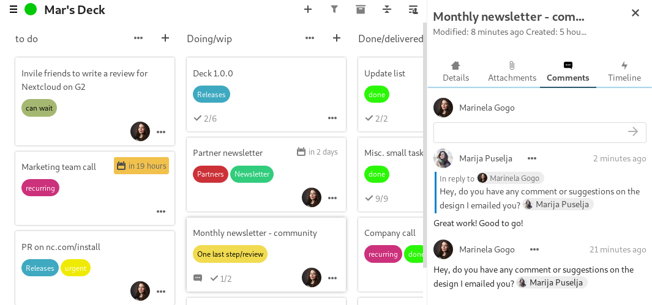Image resolution: width=652 pixels, height=305 pixels.
Task: Open the filter icon in the board header
Action: [334, 9]
